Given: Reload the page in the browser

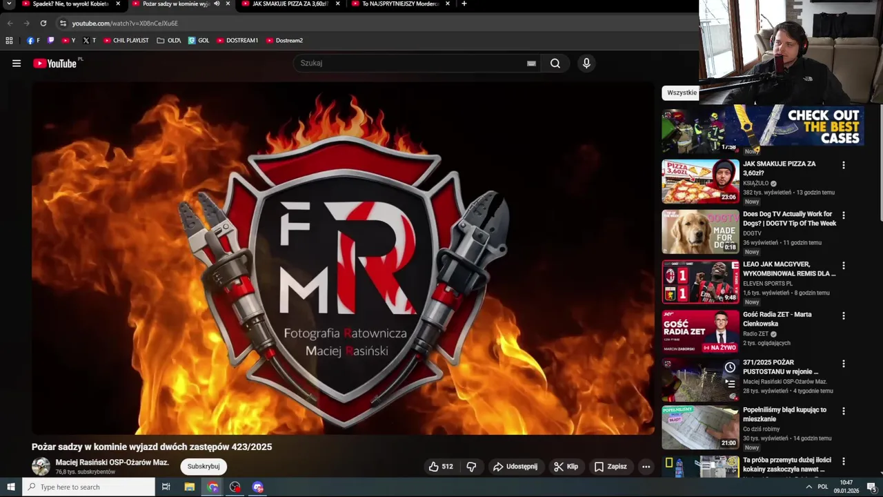Looking at the screenshot, I should tap(43, 23).
